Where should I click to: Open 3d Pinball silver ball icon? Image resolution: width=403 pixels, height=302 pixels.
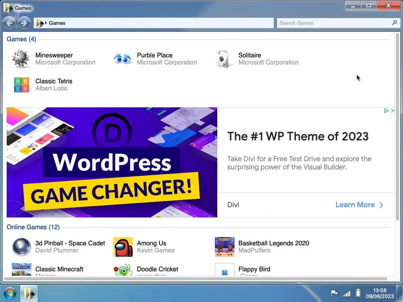tap(22, 247)
